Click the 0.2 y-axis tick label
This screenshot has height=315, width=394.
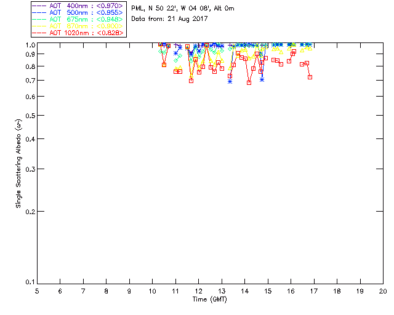[30, 212]
